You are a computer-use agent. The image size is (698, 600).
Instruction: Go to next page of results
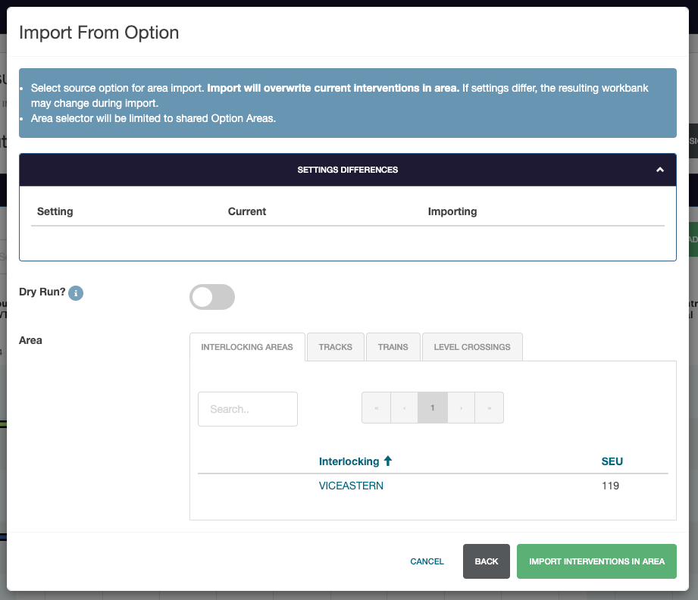pyautogui.click(x=461, y=408)
